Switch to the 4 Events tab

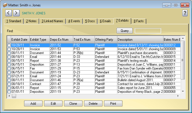tap(74, 21)
